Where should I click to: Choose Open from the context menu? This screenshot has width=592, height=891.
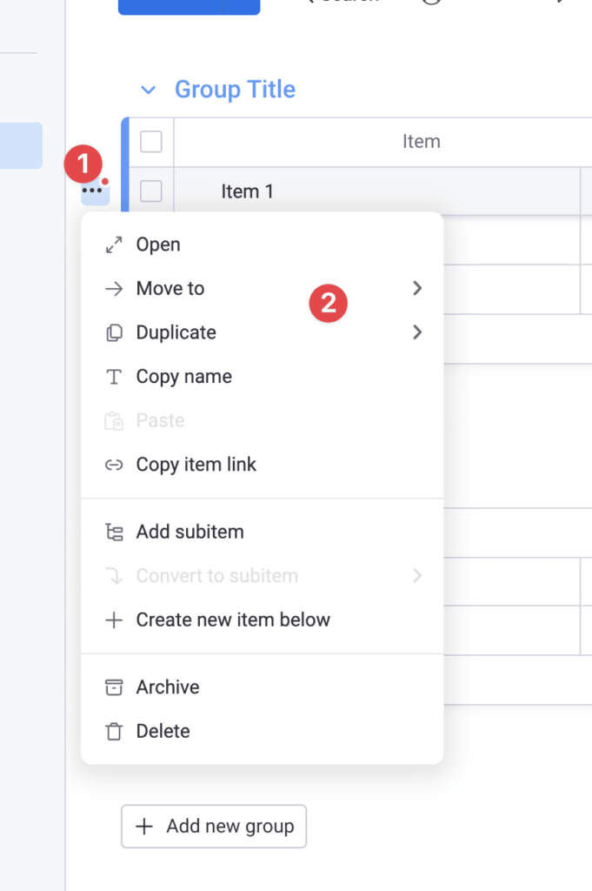(263, 245)
